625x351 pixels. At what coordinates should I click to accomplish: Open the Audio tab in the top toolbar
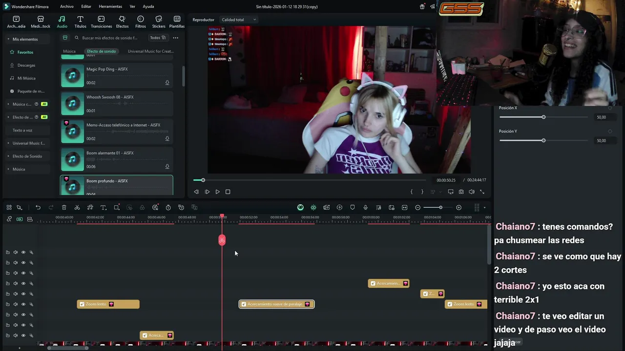(x=62, y=22)
